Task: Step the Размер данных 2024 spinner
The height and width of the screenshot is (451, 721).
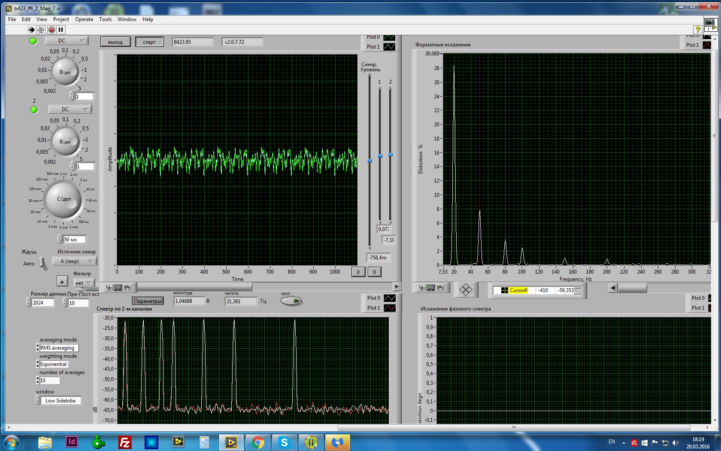Action: [x=28, y=302]
